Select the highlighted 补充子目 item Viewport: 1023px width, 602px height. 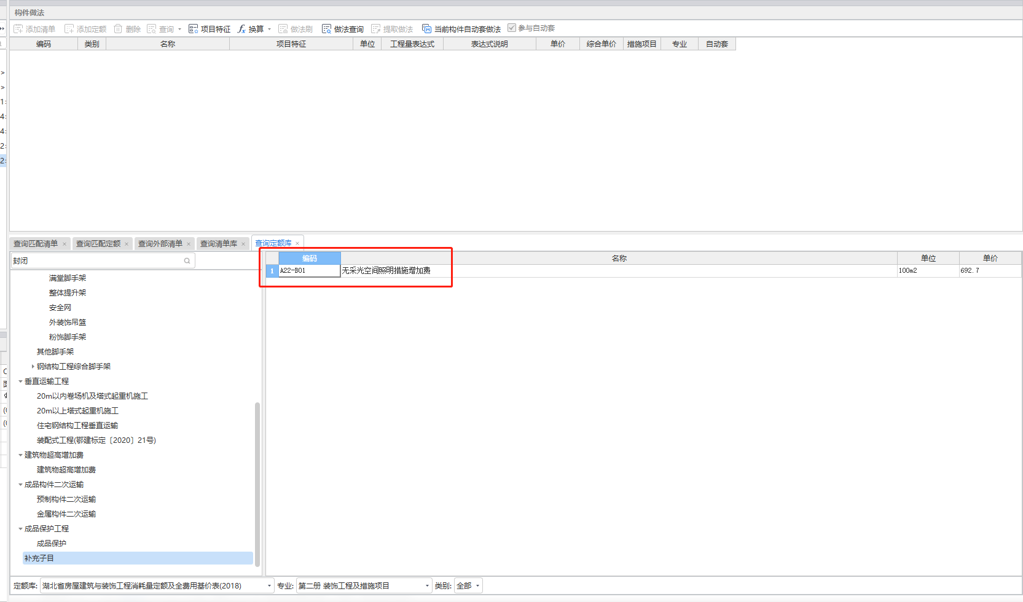(x=138, y=558)
